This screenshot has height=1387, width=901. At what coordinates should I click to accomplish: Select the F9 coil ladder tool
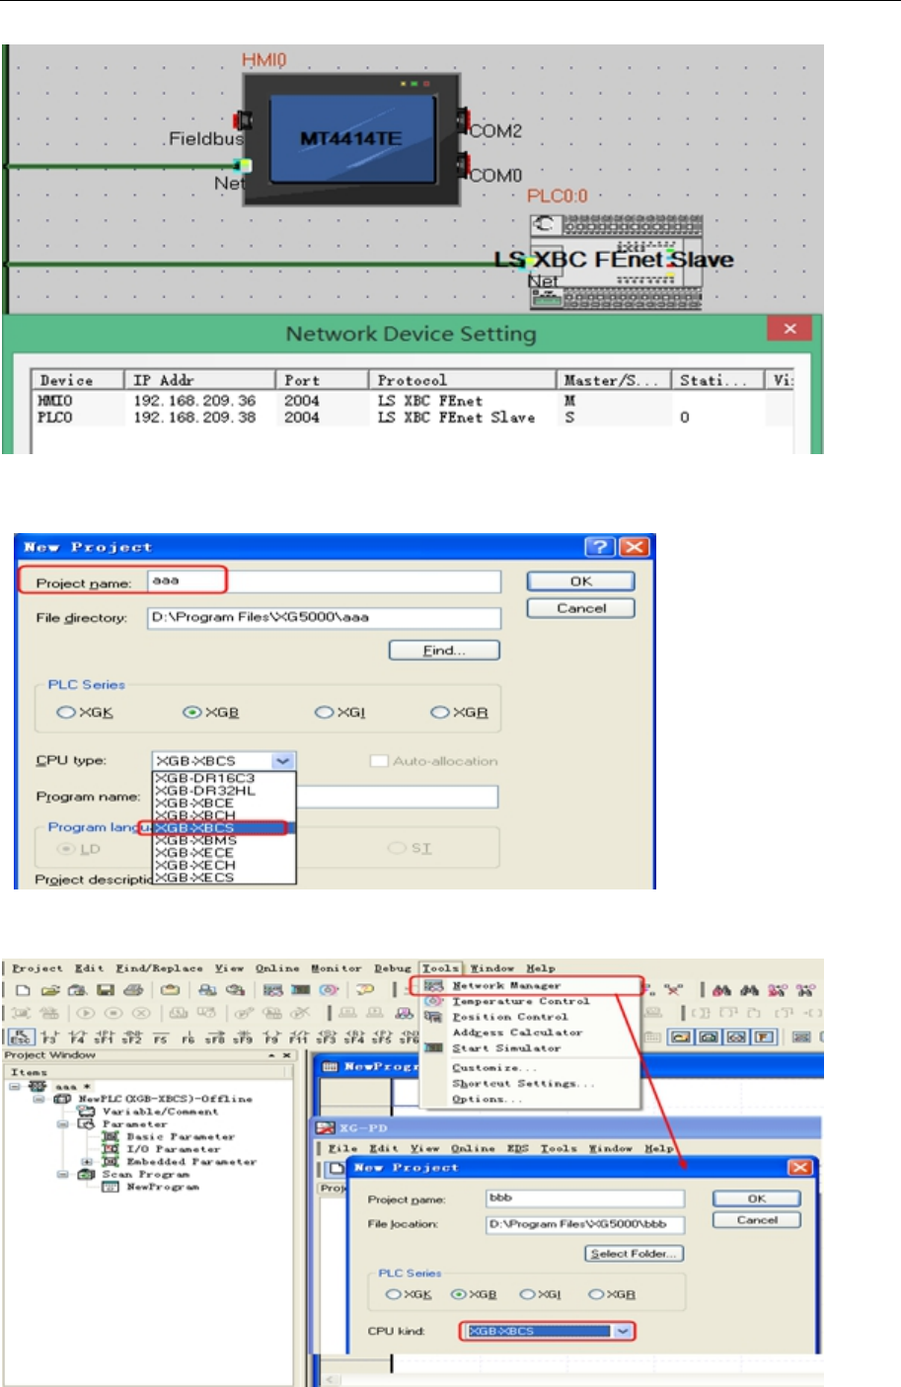270,1037
